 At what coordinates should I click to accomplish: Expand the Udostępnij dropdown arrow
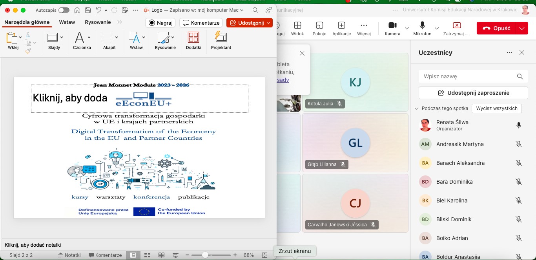click(x=268, y=23)
